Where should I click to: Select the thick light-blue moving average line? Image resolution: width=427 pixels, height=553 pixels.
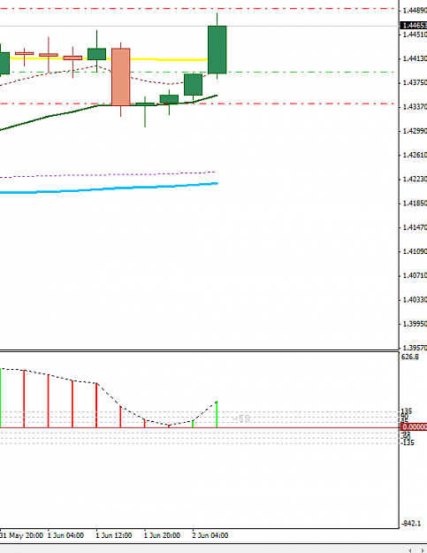coord(110,188)
